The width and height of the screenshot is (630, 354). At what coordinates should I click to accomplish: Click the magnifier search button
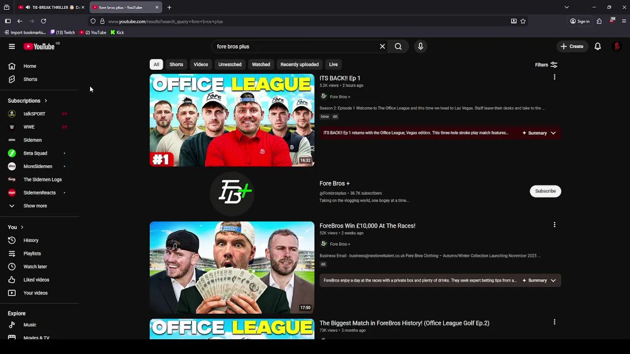pyautogui.click(x=398, y=46)
